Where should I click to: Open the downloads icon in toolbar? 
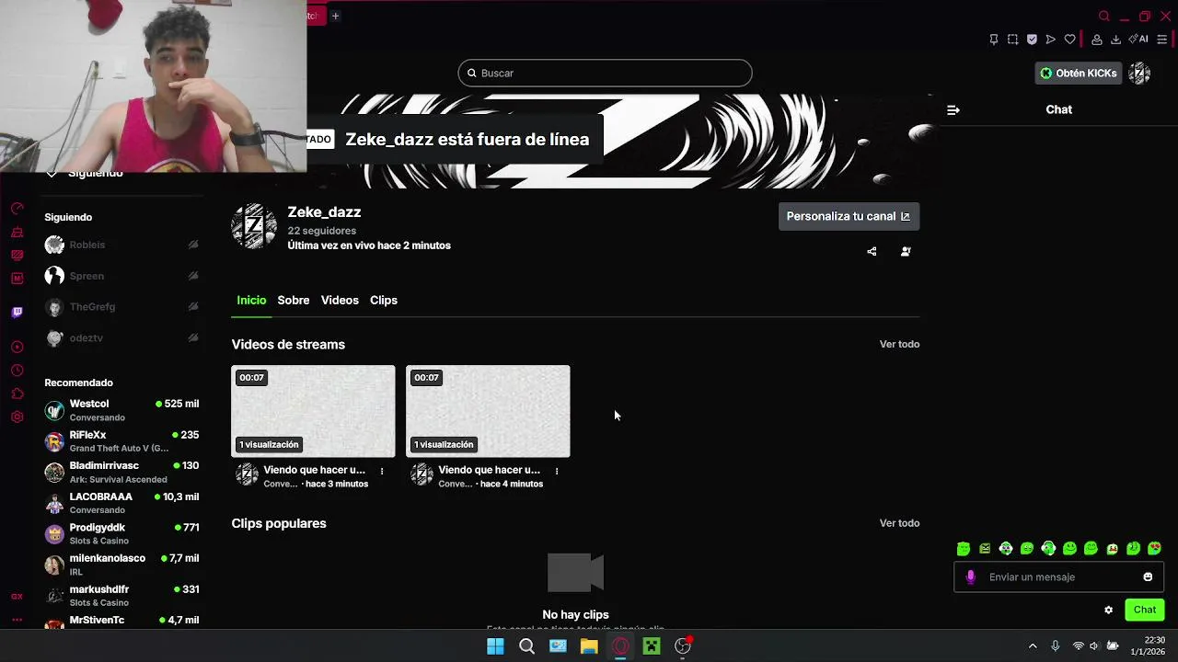pyautogui.click(x=1115, y=40)
